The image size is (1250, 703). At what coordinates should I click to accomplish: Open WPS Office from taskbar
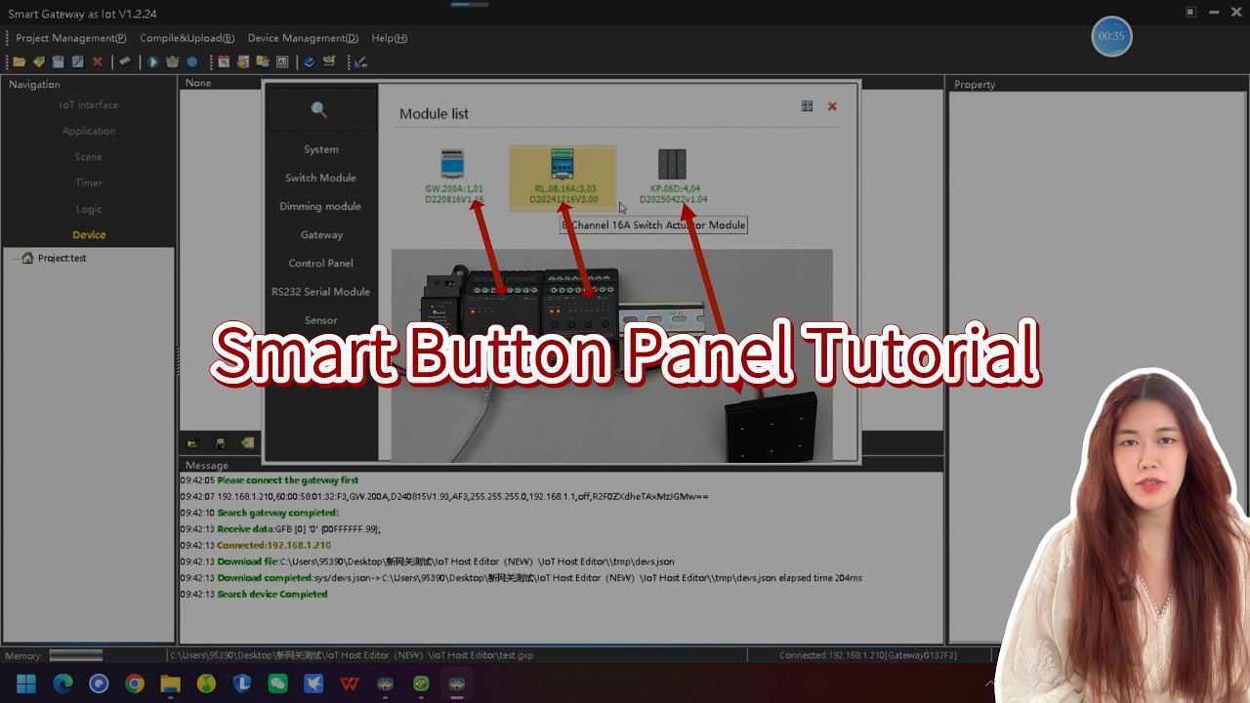[x=349, y=683]
